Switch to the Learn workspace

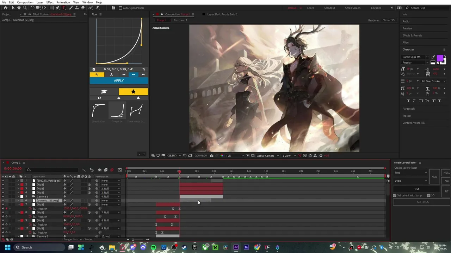310,8
